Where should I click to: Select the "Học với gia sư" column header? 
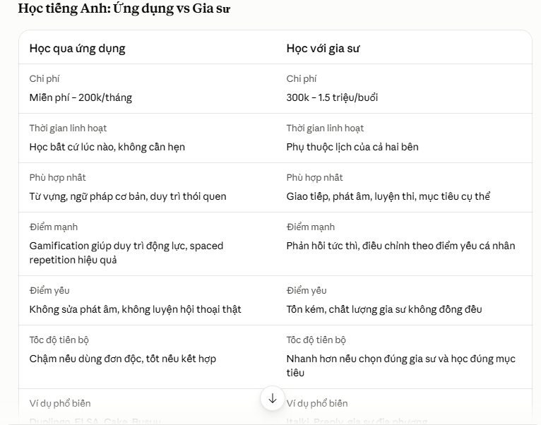pos(323,49)
